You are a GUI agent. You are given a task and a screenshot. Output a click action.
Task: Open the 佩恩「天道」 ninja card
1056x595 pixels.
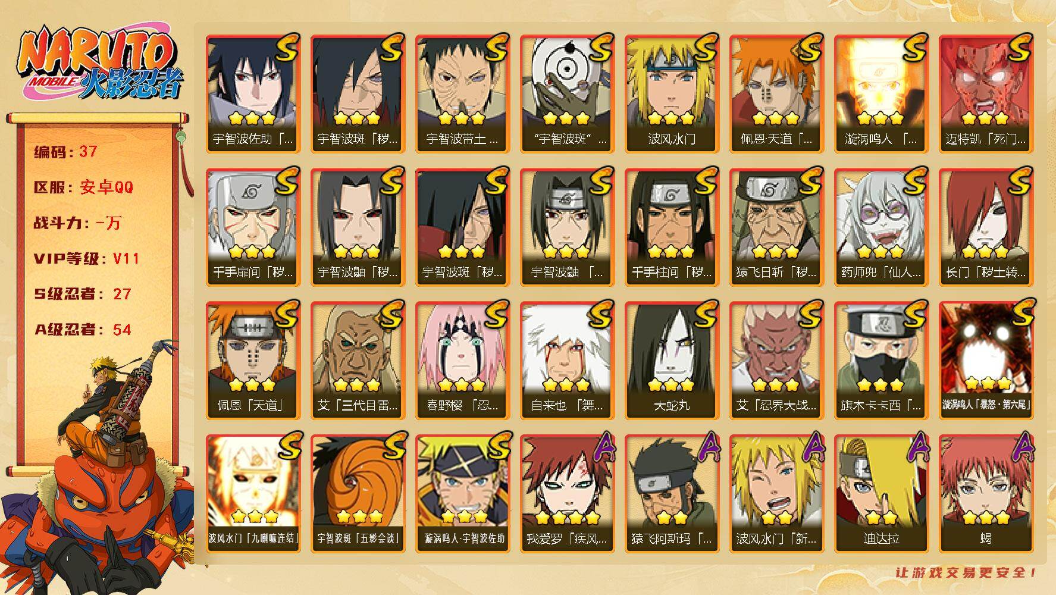pos(253,361)
